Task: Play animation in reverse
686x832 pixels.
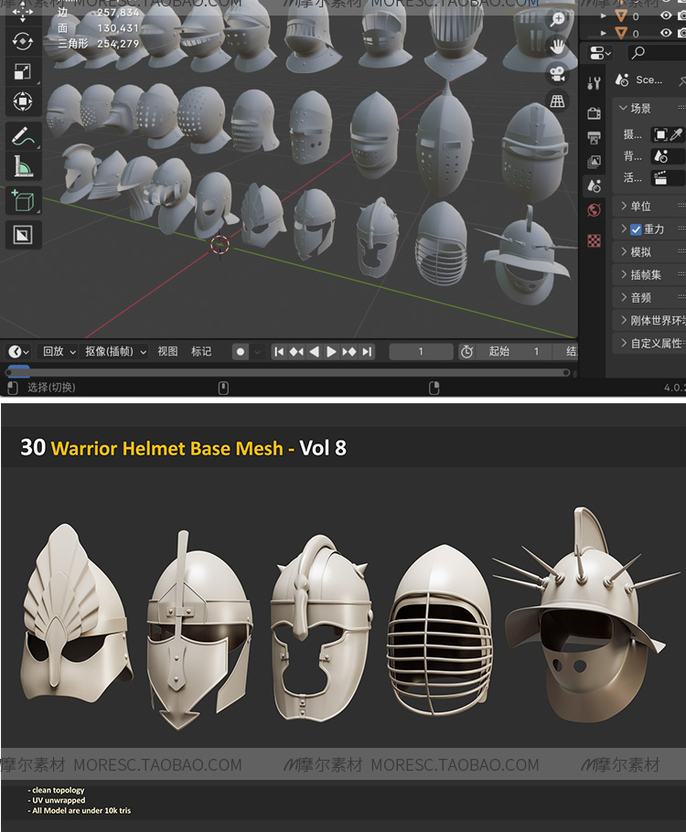Action: [x=314, y=351]
